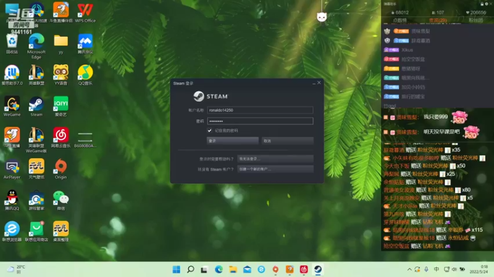Click the 取消 cancel button in Steam login
This screenshot has height=277, width=494.
[287, 141]
